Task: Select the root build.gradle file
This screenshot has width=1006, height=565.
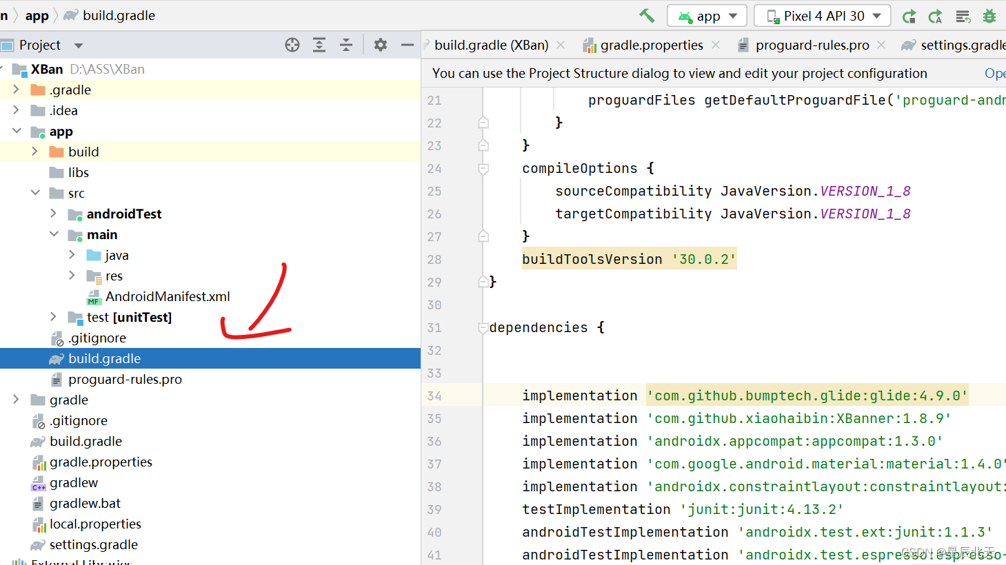Action: (85, 441)
